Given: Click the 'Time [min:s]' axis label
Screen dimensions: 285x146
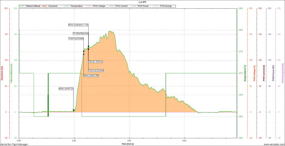Looking at the screenshot, I should click(x=127, y=144).
